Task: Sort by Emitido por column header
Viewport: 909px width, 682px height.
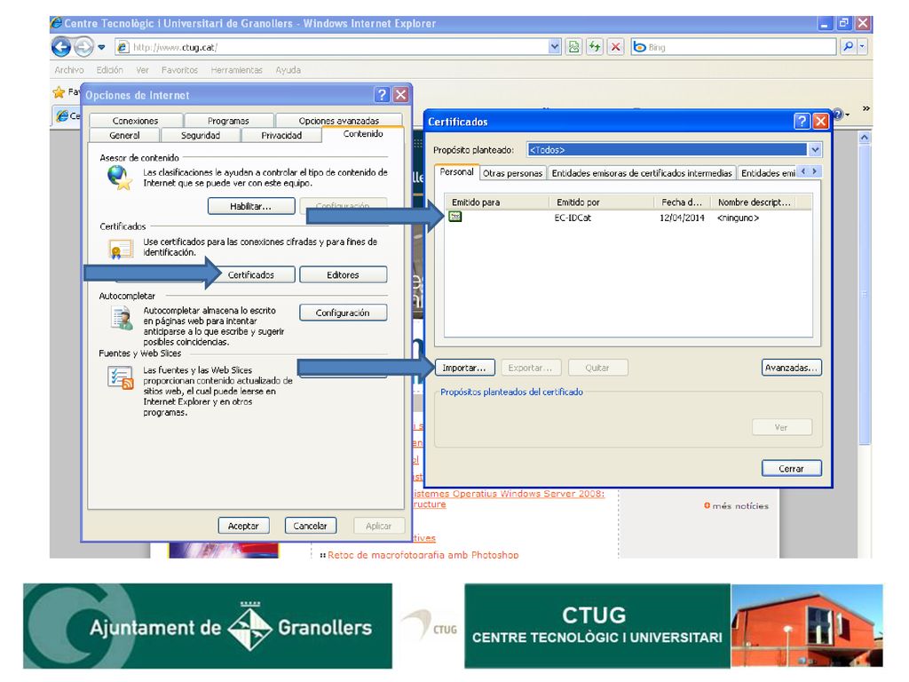Action: click(x=602, y=202)
